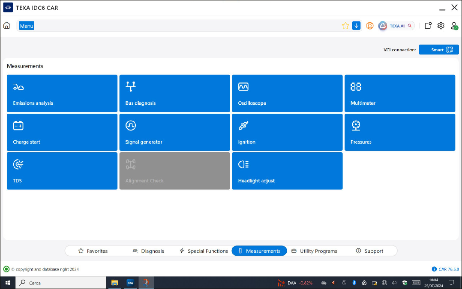Viewport: 462px width, 289px height.
Task: Select the Charge start measurement
Action: click(x=62, y=132)
